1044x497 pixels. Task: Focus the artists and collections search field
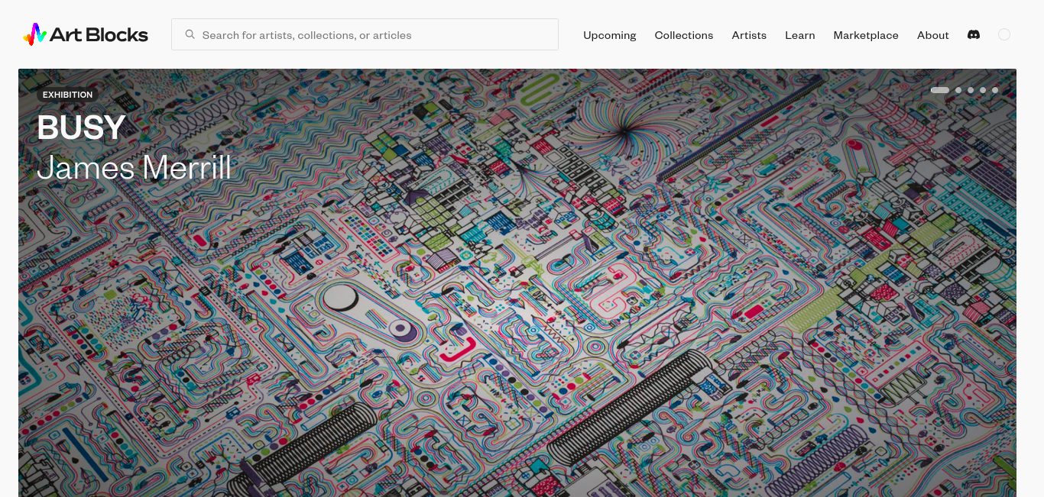[x=365, y=34]
